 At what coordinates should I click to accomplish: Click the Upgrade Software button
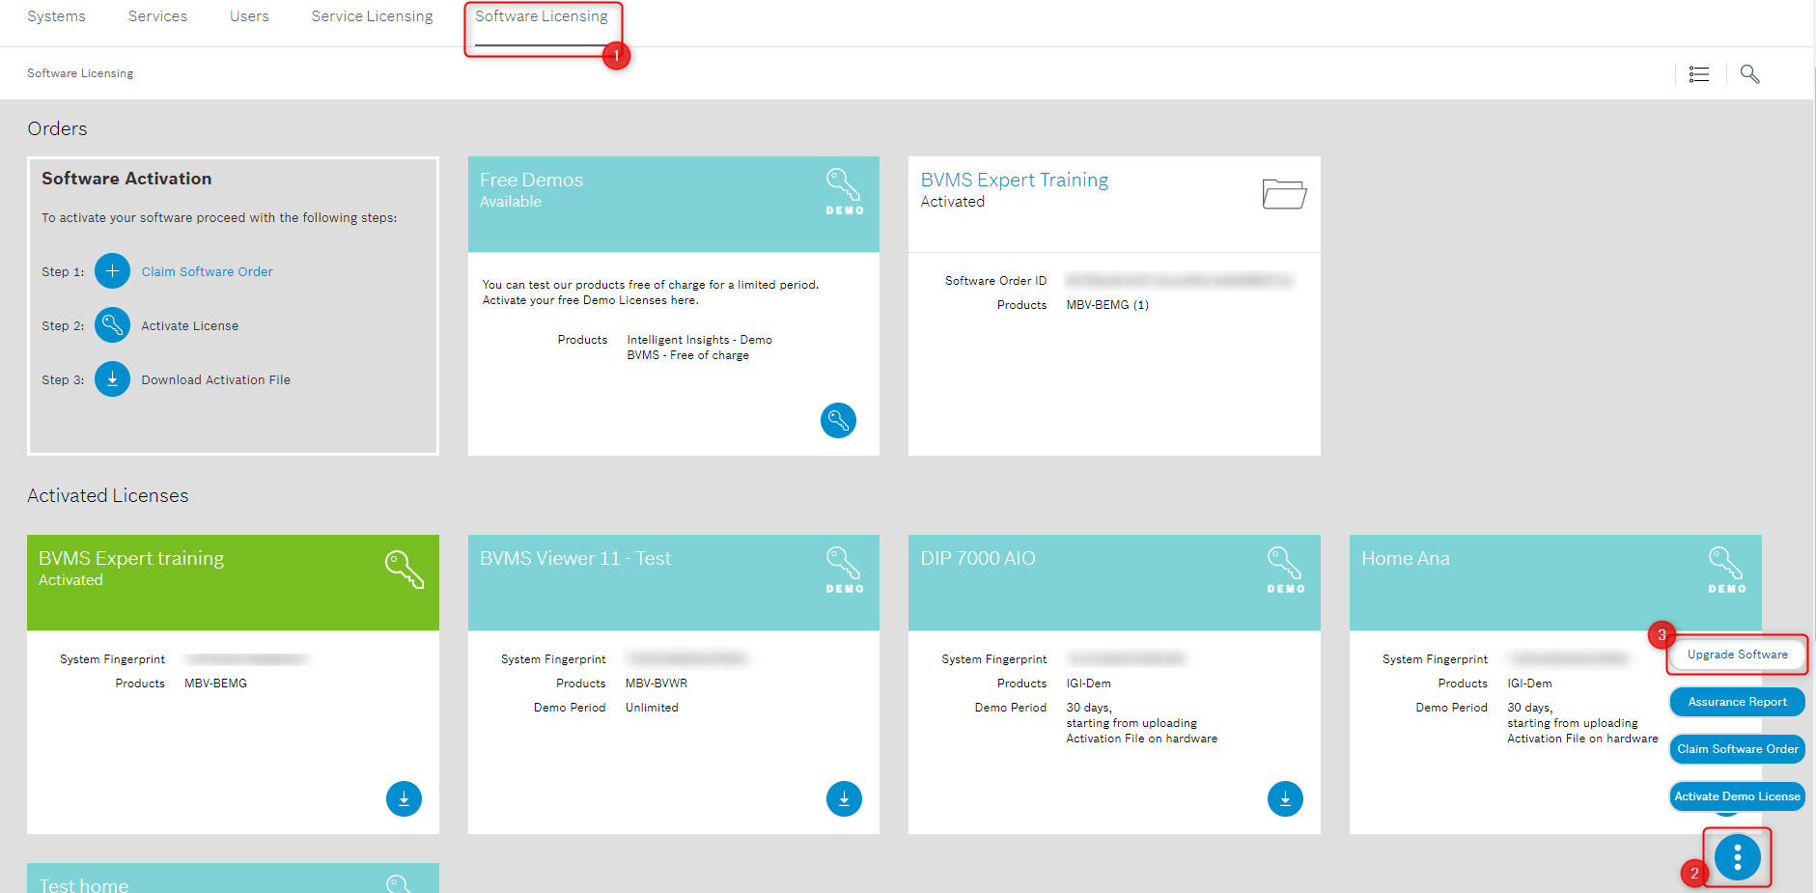pos(1737,655)
